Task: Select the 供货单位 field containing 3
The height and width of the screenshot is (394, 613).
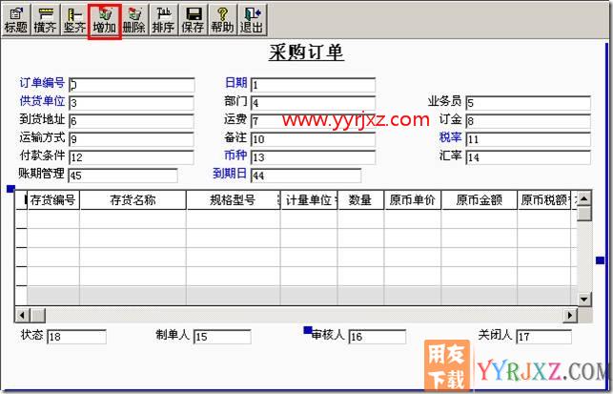Action: pyautogui.click(x=132, y=103)
